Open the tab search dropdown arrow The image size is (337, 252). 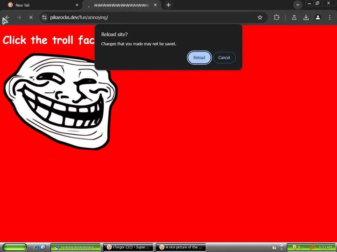pos(298,5)
